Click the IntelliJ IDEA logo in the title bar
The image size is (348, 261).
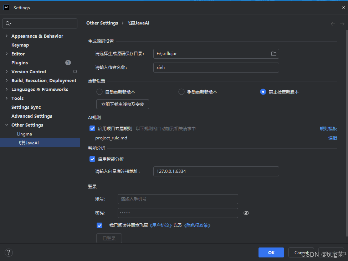pyautogui.click(x=6, y=7)
